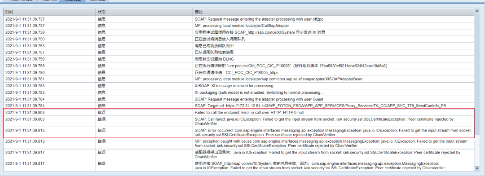
Task: Select timestamp 2021-9-1 11:31:09.753
Action: 25,46
